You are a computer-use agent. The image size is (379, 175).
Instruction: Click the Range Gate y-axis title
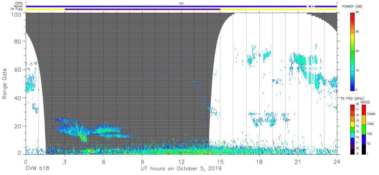tap(5, 84)
